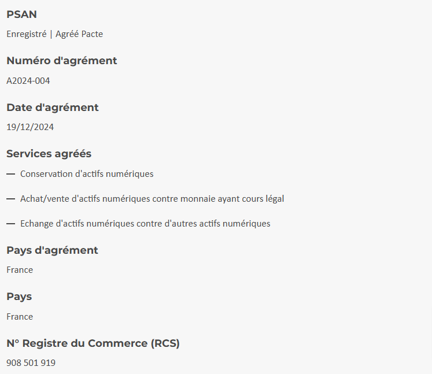The width and height of the screenshot is (432, 374).
Task: Select the date 19/12/2024
Action: [30, 127]
